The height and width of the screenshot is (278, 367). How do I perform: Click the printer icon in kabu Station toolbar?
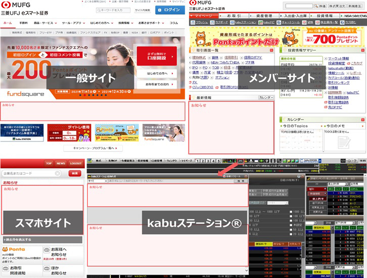click(251, 161)
